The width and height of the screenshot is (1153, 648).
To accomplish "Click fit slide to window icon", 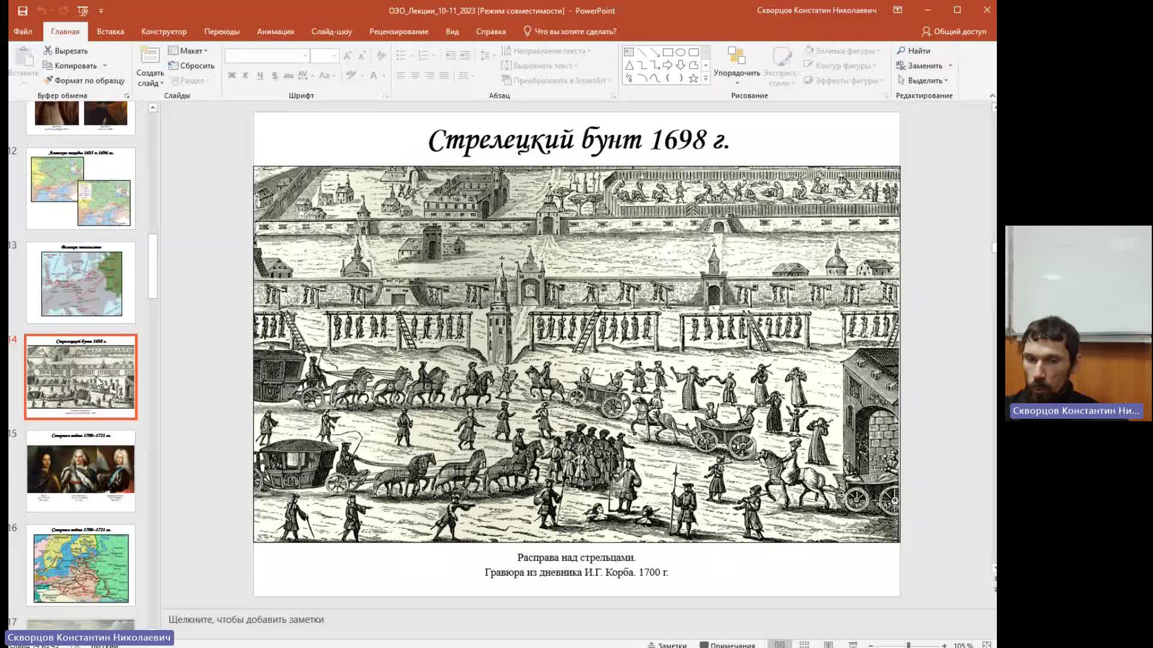I will click(986, 644).
